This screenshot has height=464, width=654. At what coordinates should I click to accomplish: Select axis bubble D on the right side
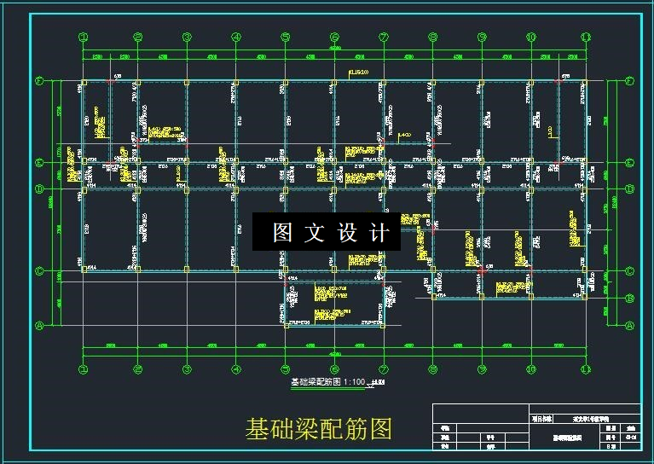pos(630,189)
